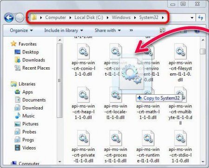The width and height of the screenshot is (209, 168).
Task: Select the api-ms-win-crt-runtime-l1-1-0.dll file icon
Action: (148, 138)
